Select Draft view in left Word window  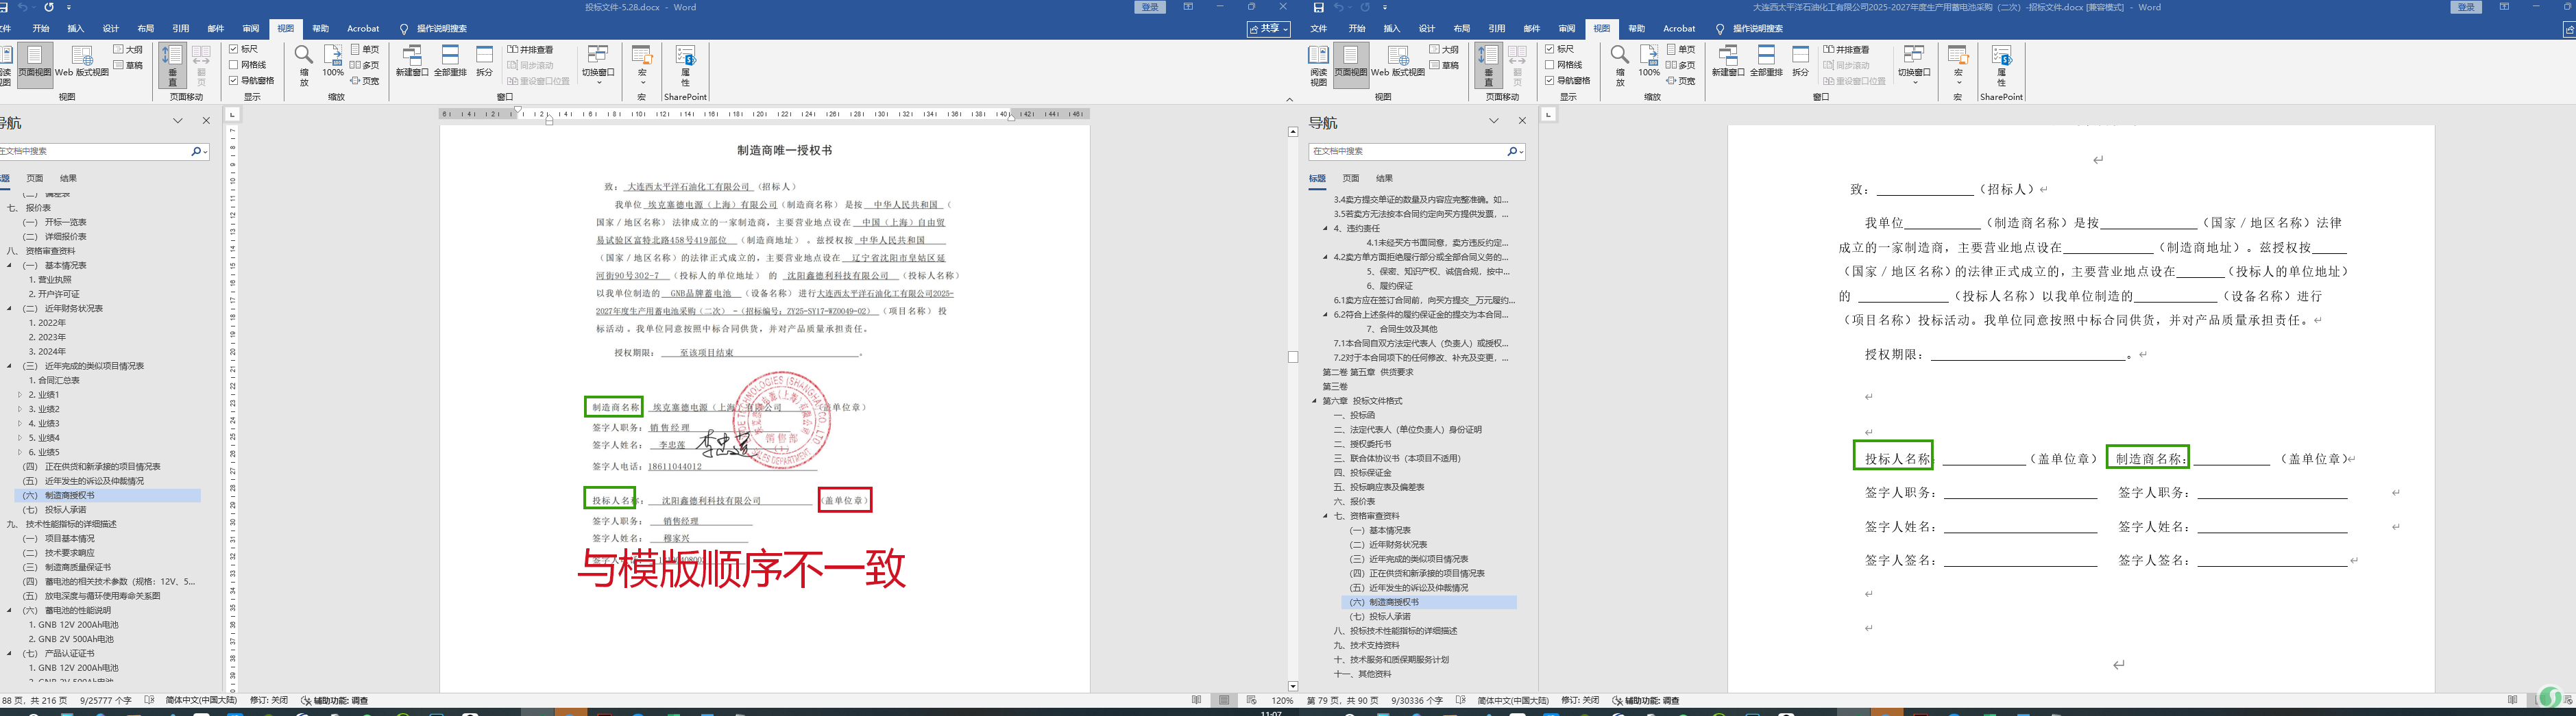coord(128,65)
